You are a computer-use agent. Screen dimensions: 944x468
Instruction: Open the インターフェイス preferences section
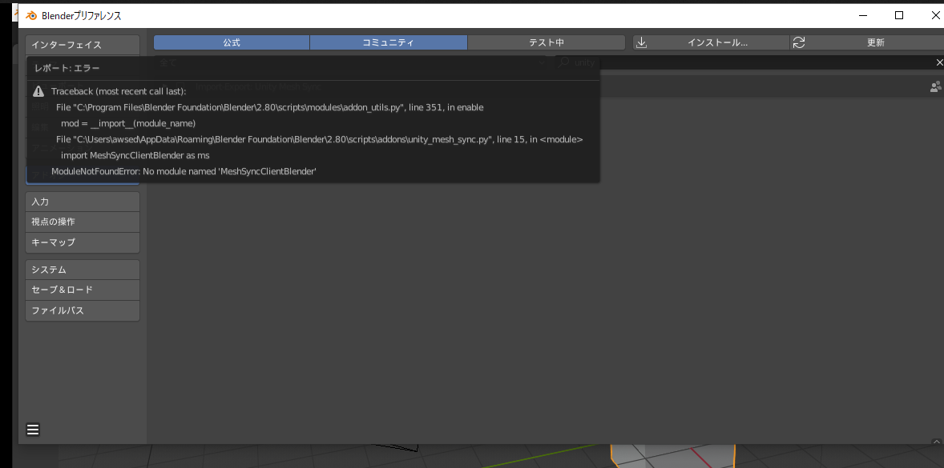click(82, 44)
